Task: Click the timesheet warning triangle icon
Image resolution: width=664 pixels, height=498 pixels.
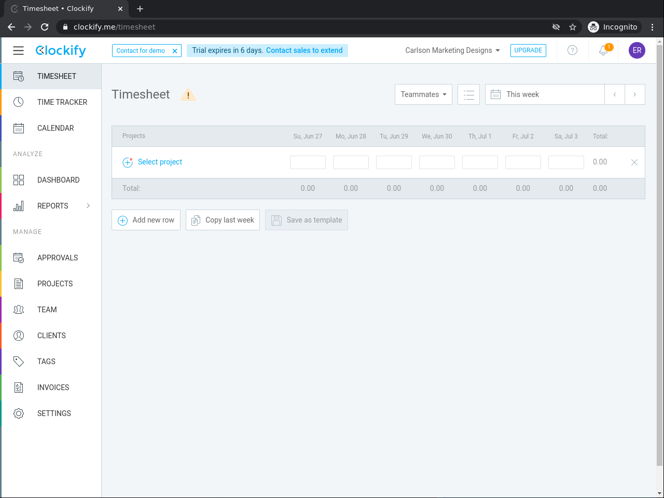Action: [188, 94]
